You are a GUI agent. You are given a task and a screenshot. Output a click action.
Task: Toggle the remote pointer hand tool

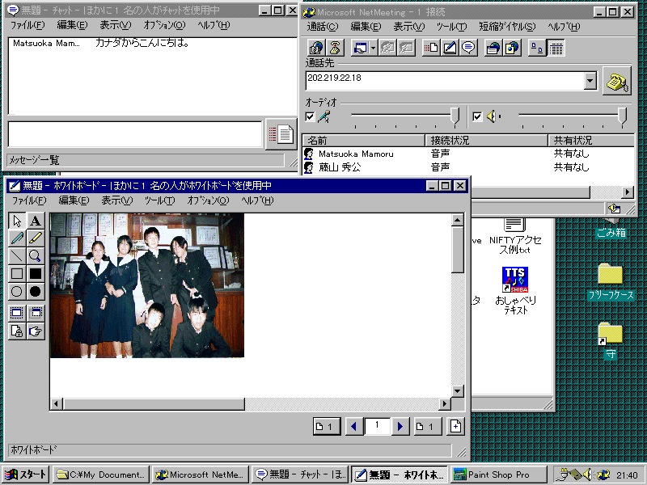coord(36,331)
